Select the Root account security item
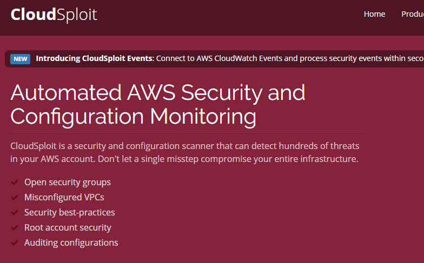This screenshot has height=263, width=424. [68, 228]
